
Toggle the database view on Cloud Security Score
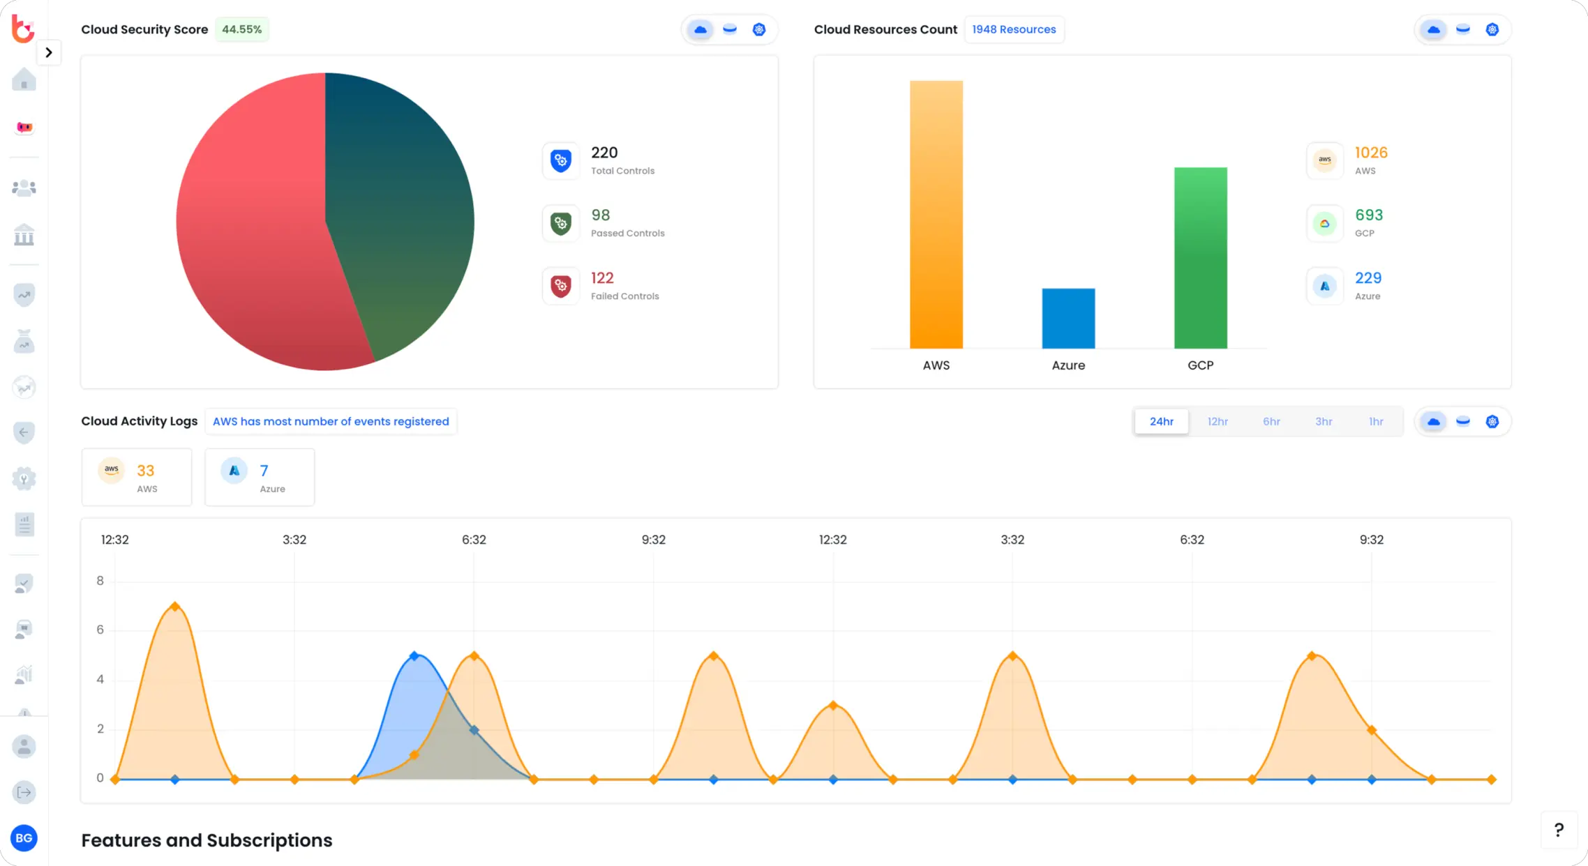[x=730, y=29]
